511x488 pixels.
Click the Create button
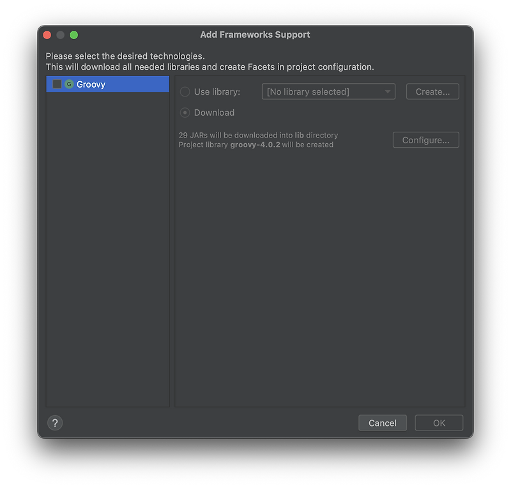click(432, 91)
